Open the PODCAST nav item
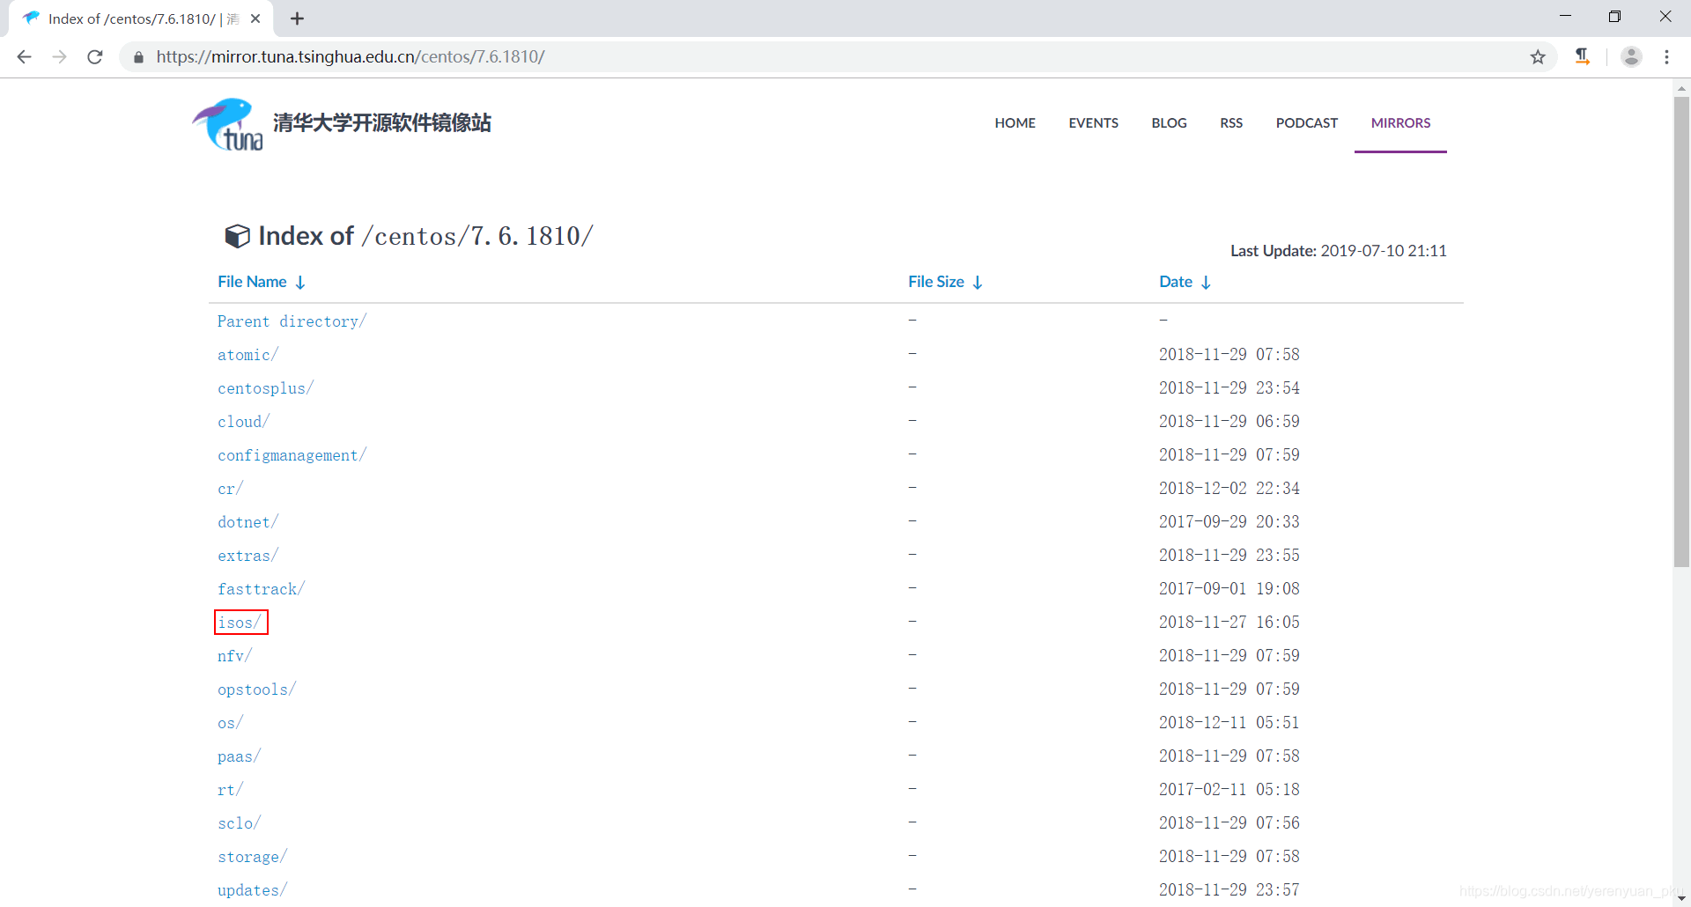Viewport: 1691px width, 907px height. click(1306, 123)
